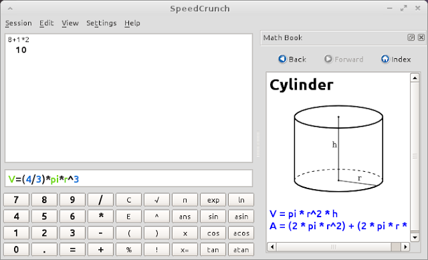Insert the exp function
Screen dimensions: 428x260
click(x=213, y=200)
